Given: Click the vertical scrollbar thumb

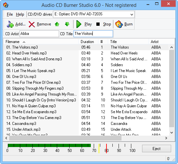Looking at the screenshot, I should pos(172,89).
